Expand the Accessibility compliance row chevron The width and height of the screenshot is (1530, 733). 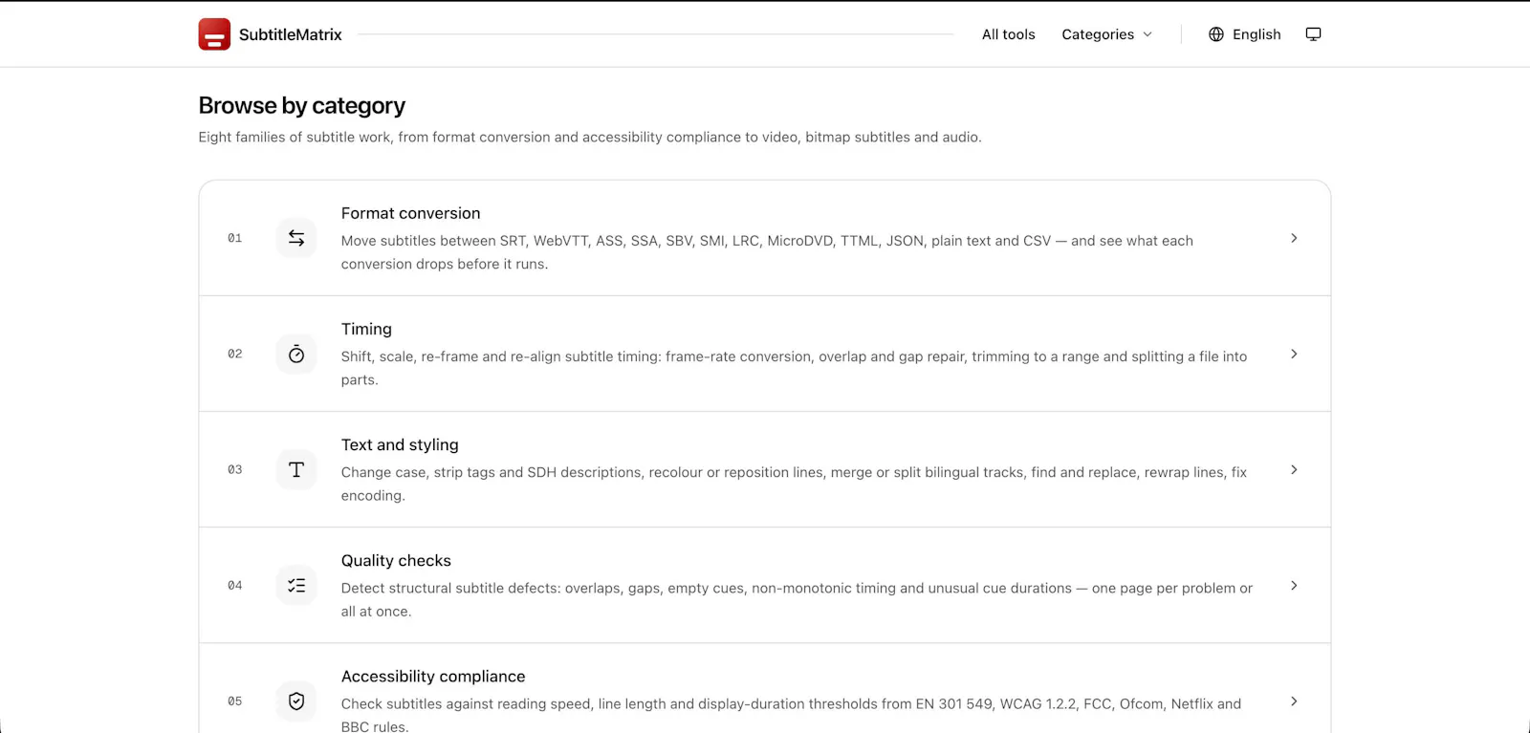tap(1294, 701)
